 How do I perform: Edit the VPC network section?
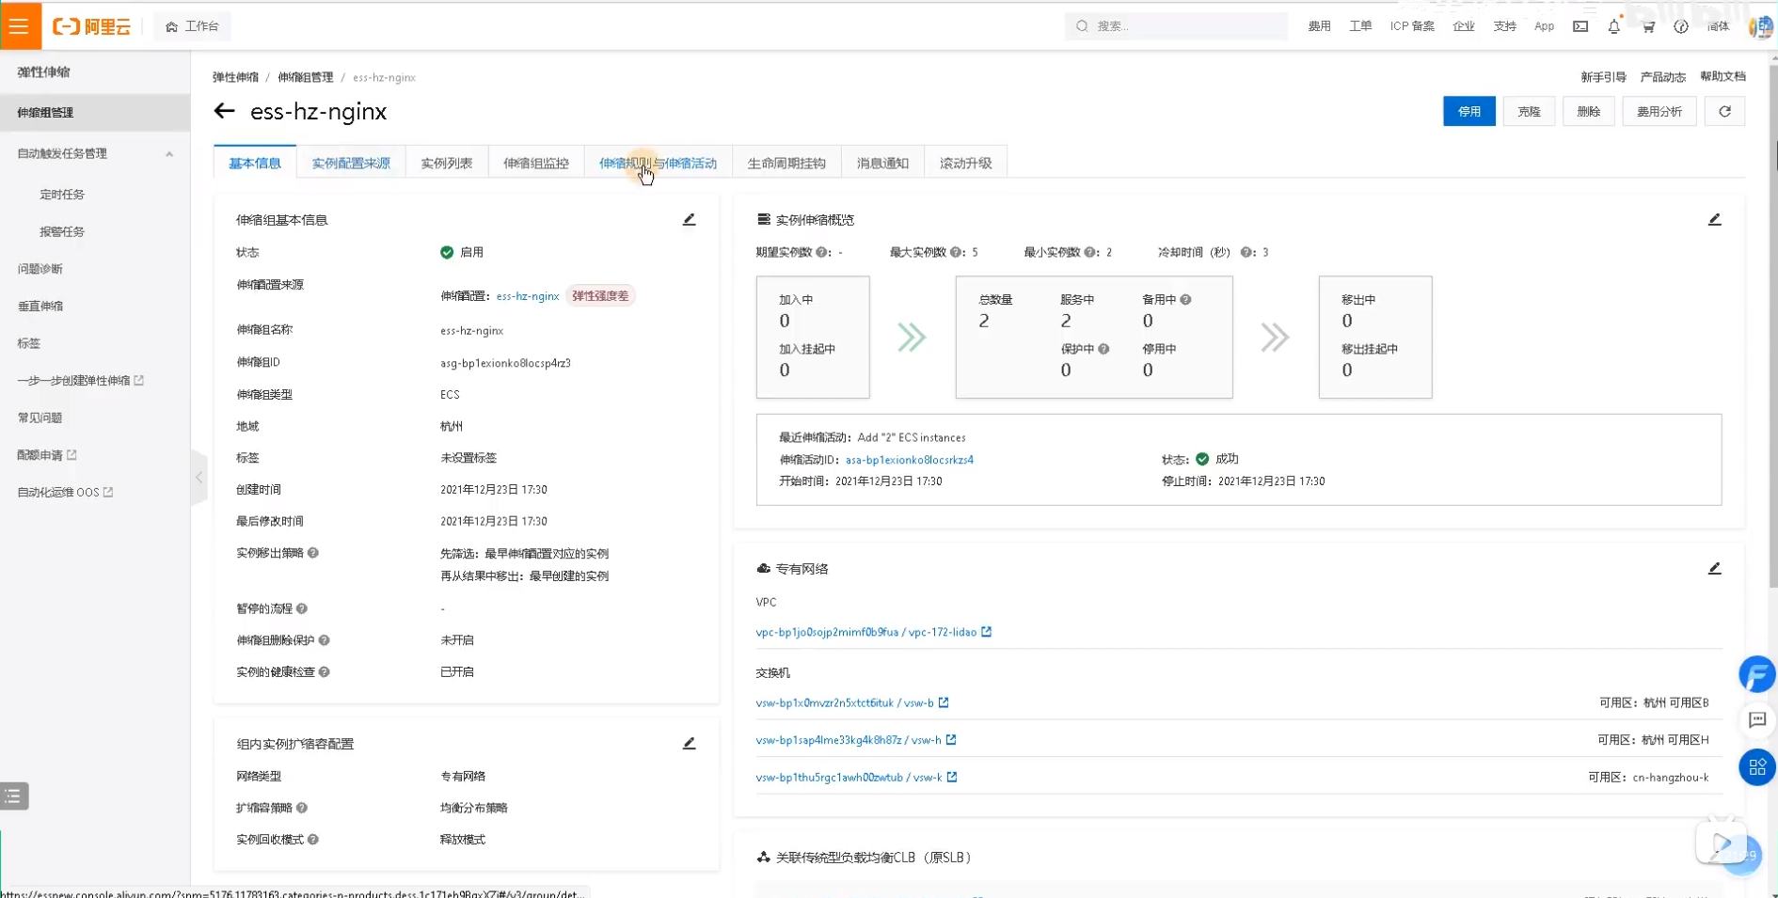pyautogui.click(x=1714, y=569)
